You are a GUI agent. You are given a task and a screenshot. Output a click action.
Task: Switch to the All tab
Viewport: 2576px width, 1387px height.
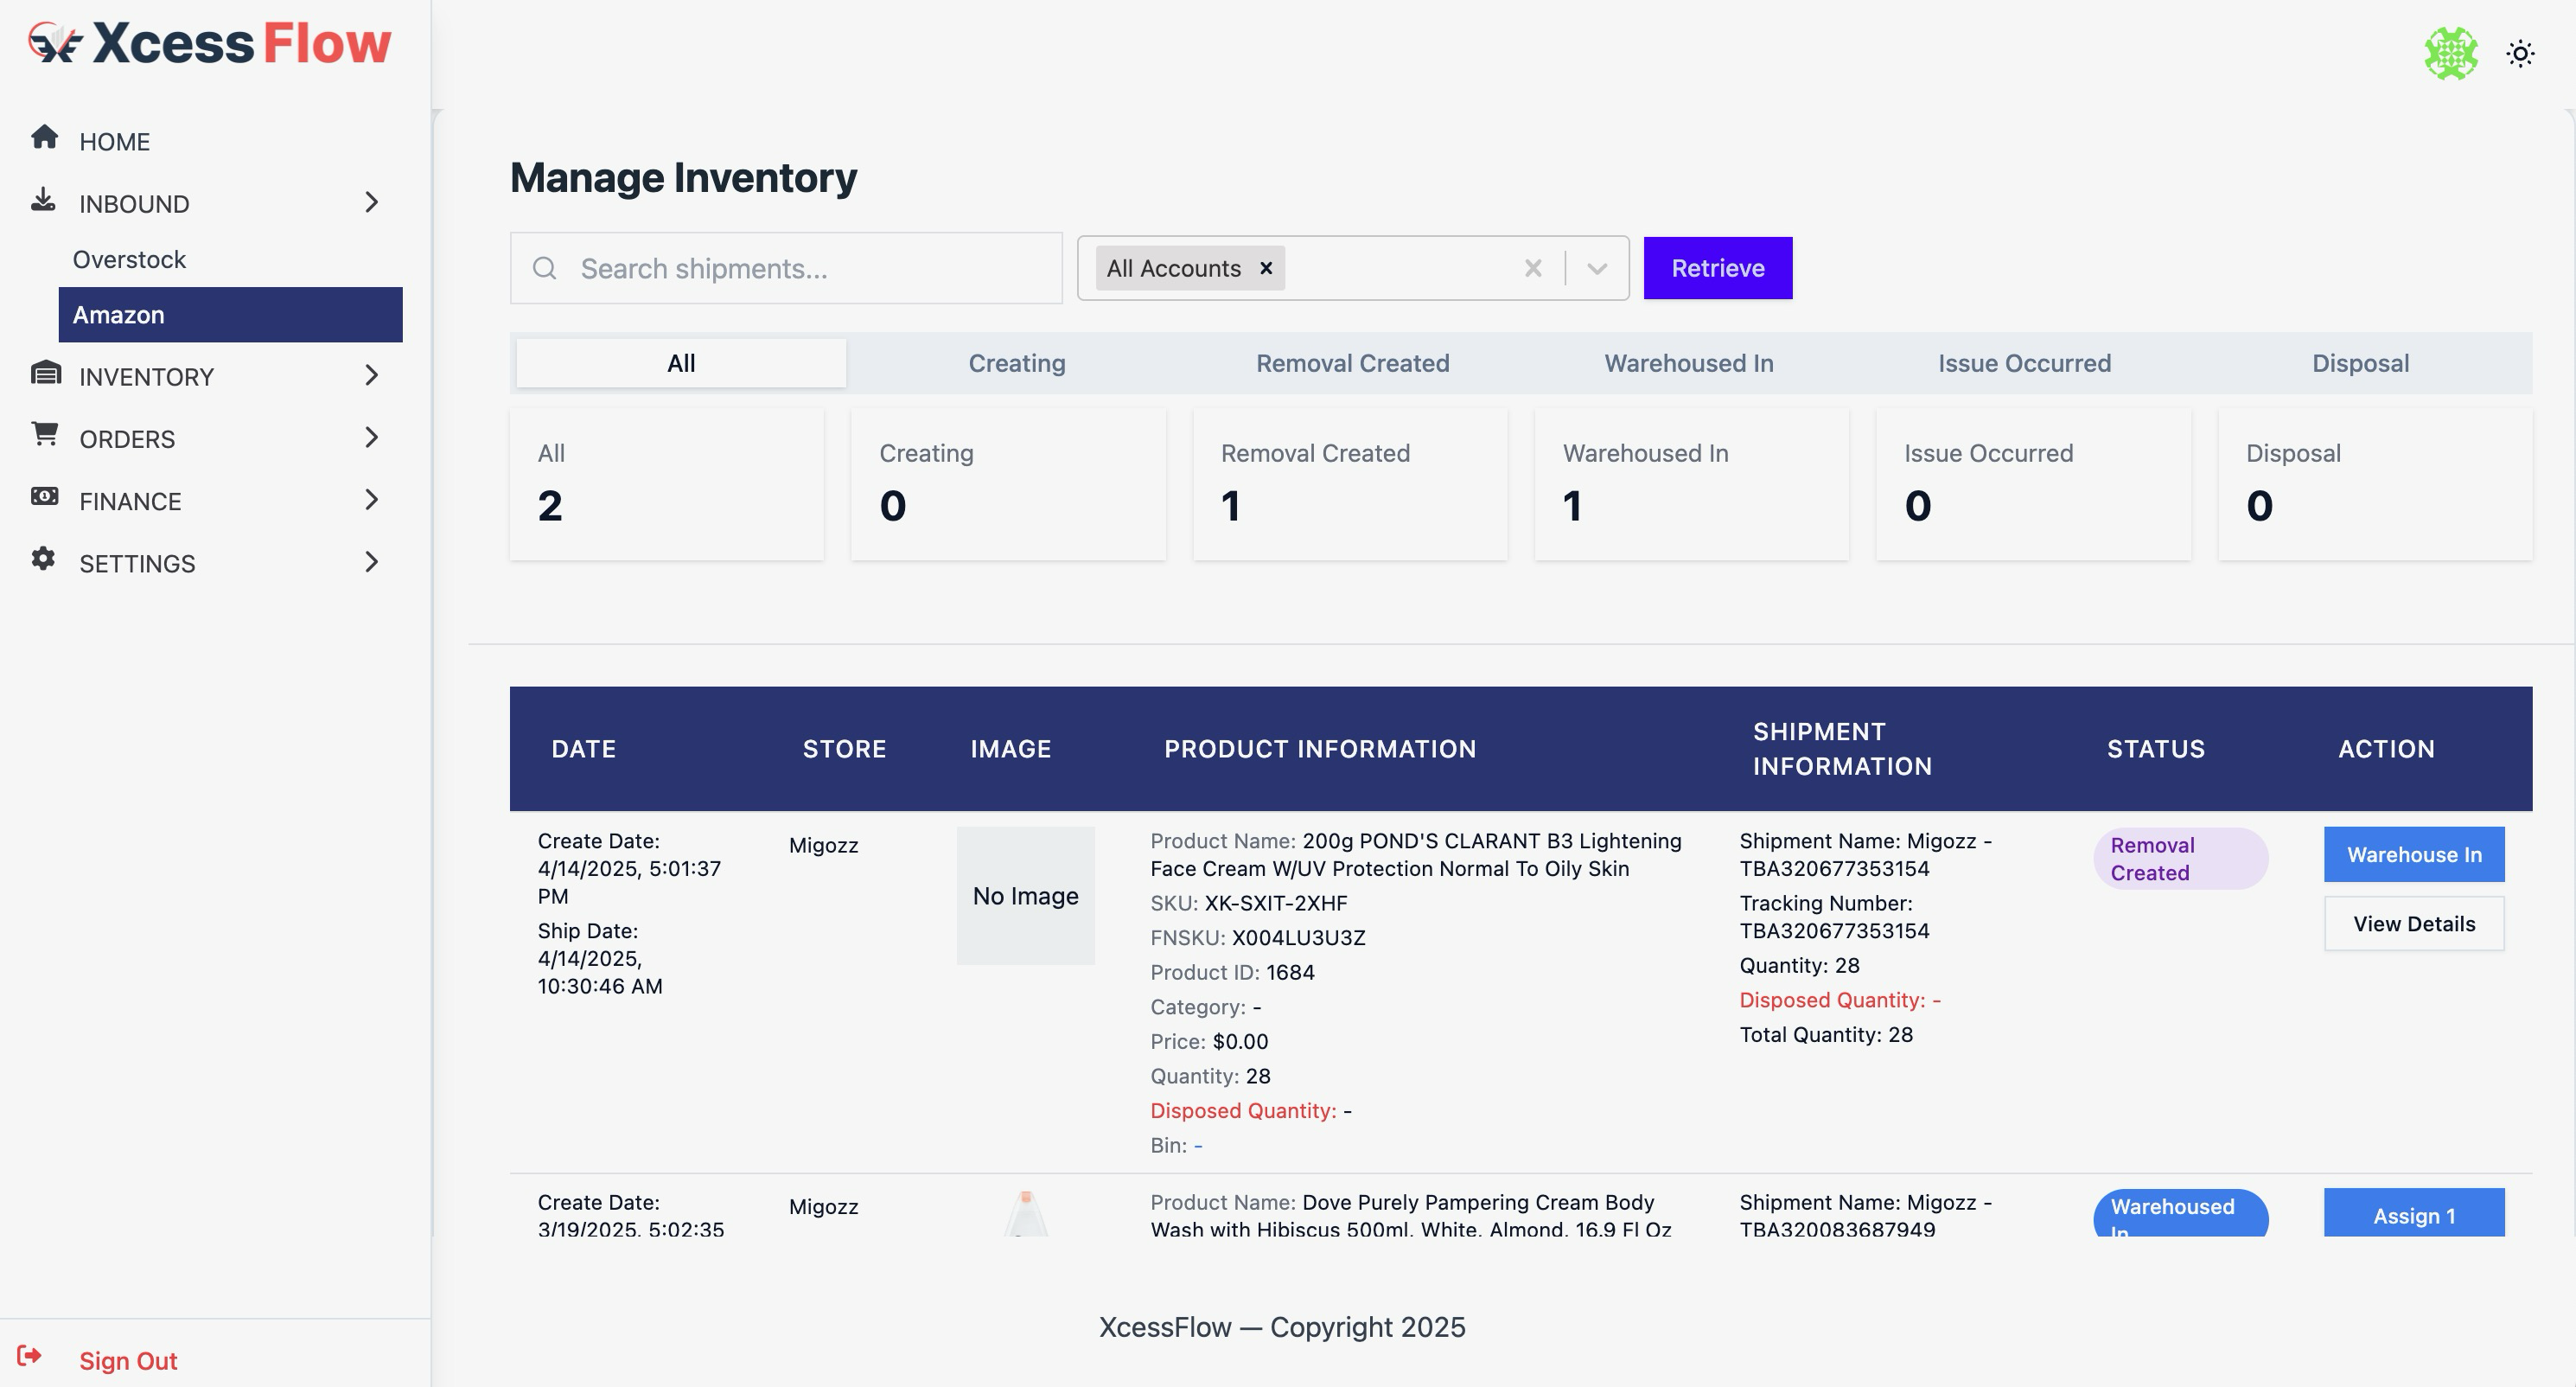point(681,363)
